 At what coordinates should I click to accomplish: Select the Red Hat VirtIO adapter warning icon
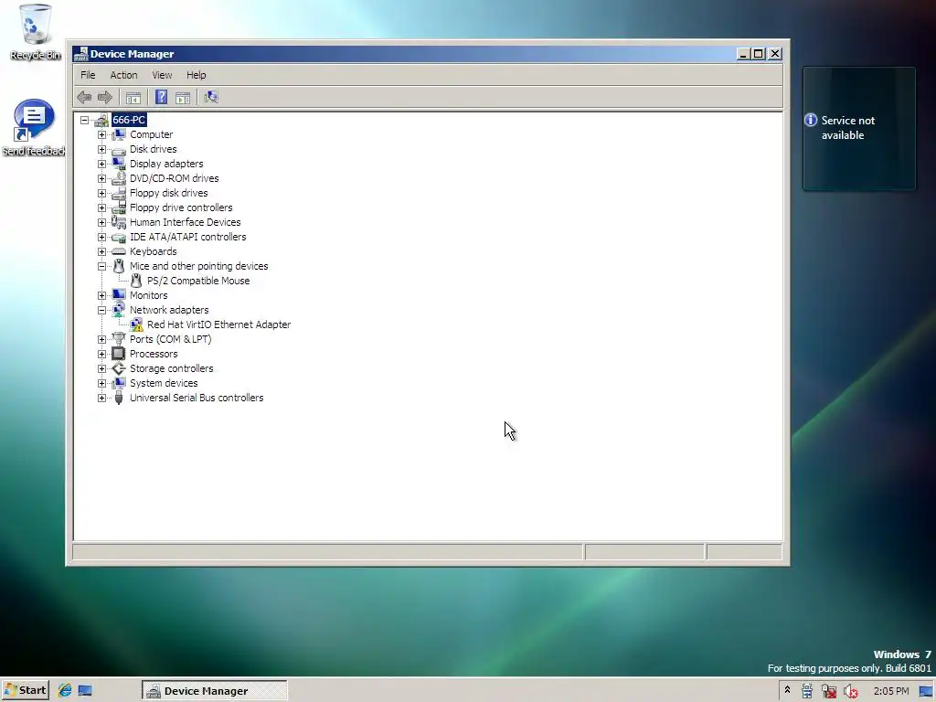136,324
